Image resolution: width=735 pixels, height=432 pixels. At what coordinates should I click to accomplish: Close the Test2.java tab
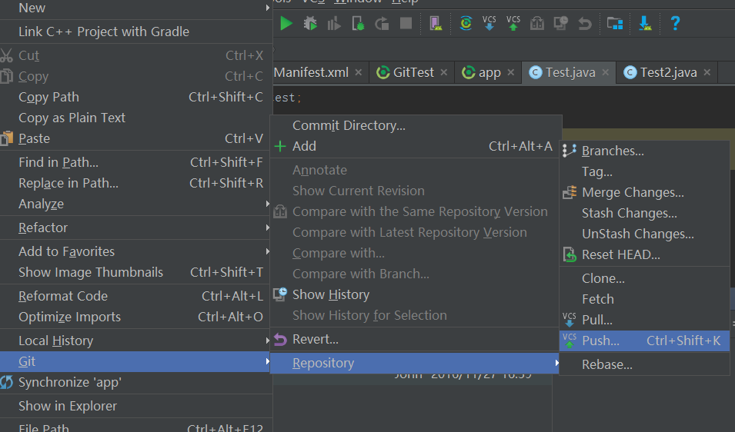[707, 72]
